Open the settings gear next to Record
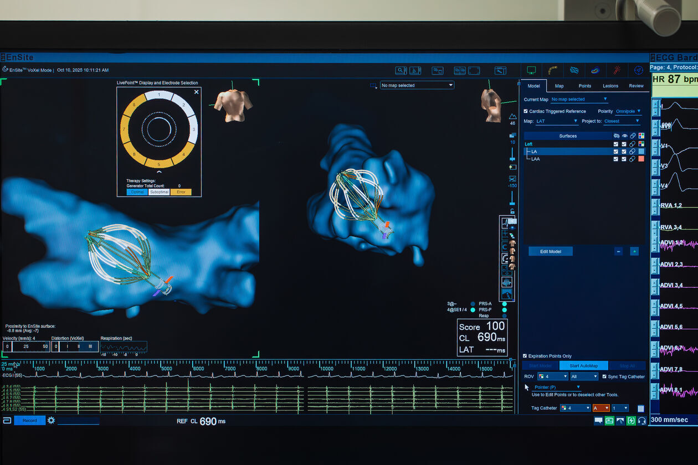This screenshot has width=698, height=465. tap(51, 421)
